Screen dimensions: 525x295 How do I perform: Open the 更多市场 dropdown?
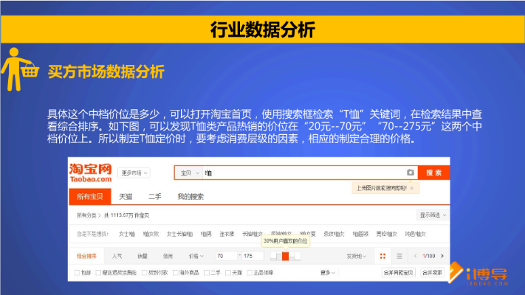135,173
